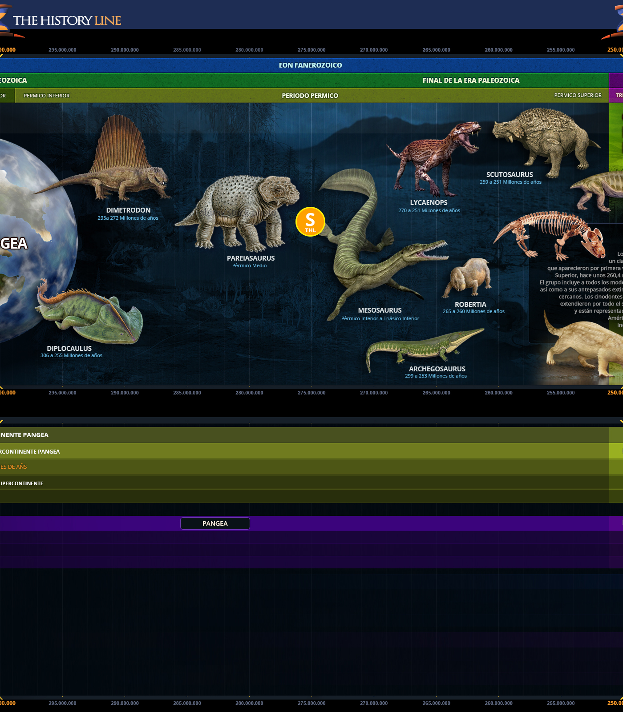Click the 'Pérmico Medio' caption

point(249,265)
